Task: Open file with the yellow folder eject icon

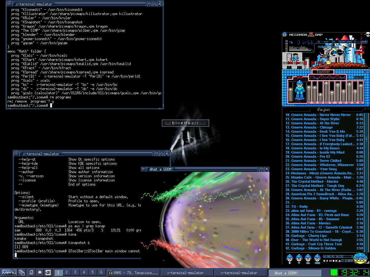Action: point(329,63)
